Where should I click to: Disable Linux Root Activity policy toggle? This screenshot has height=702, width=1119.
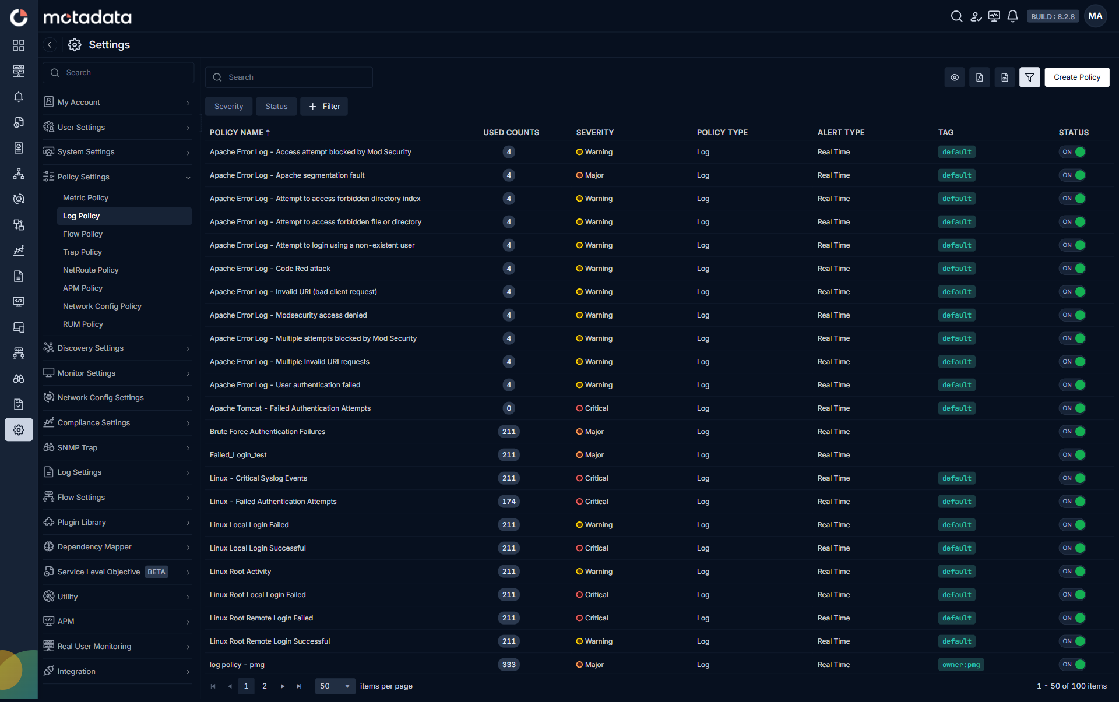pyautogui.click(x=1072, y=572)
